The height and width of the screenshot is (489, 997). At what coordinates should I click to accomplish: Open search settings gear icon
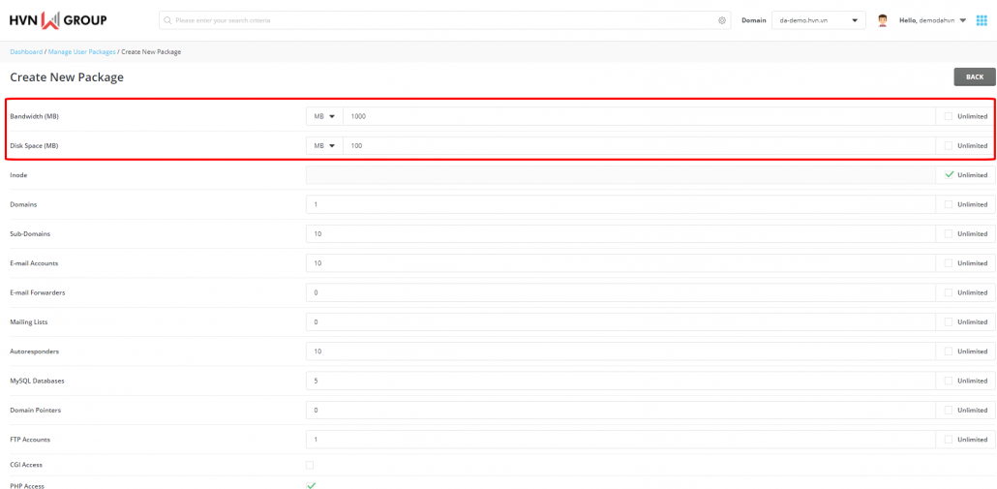[x=721, y=20]
